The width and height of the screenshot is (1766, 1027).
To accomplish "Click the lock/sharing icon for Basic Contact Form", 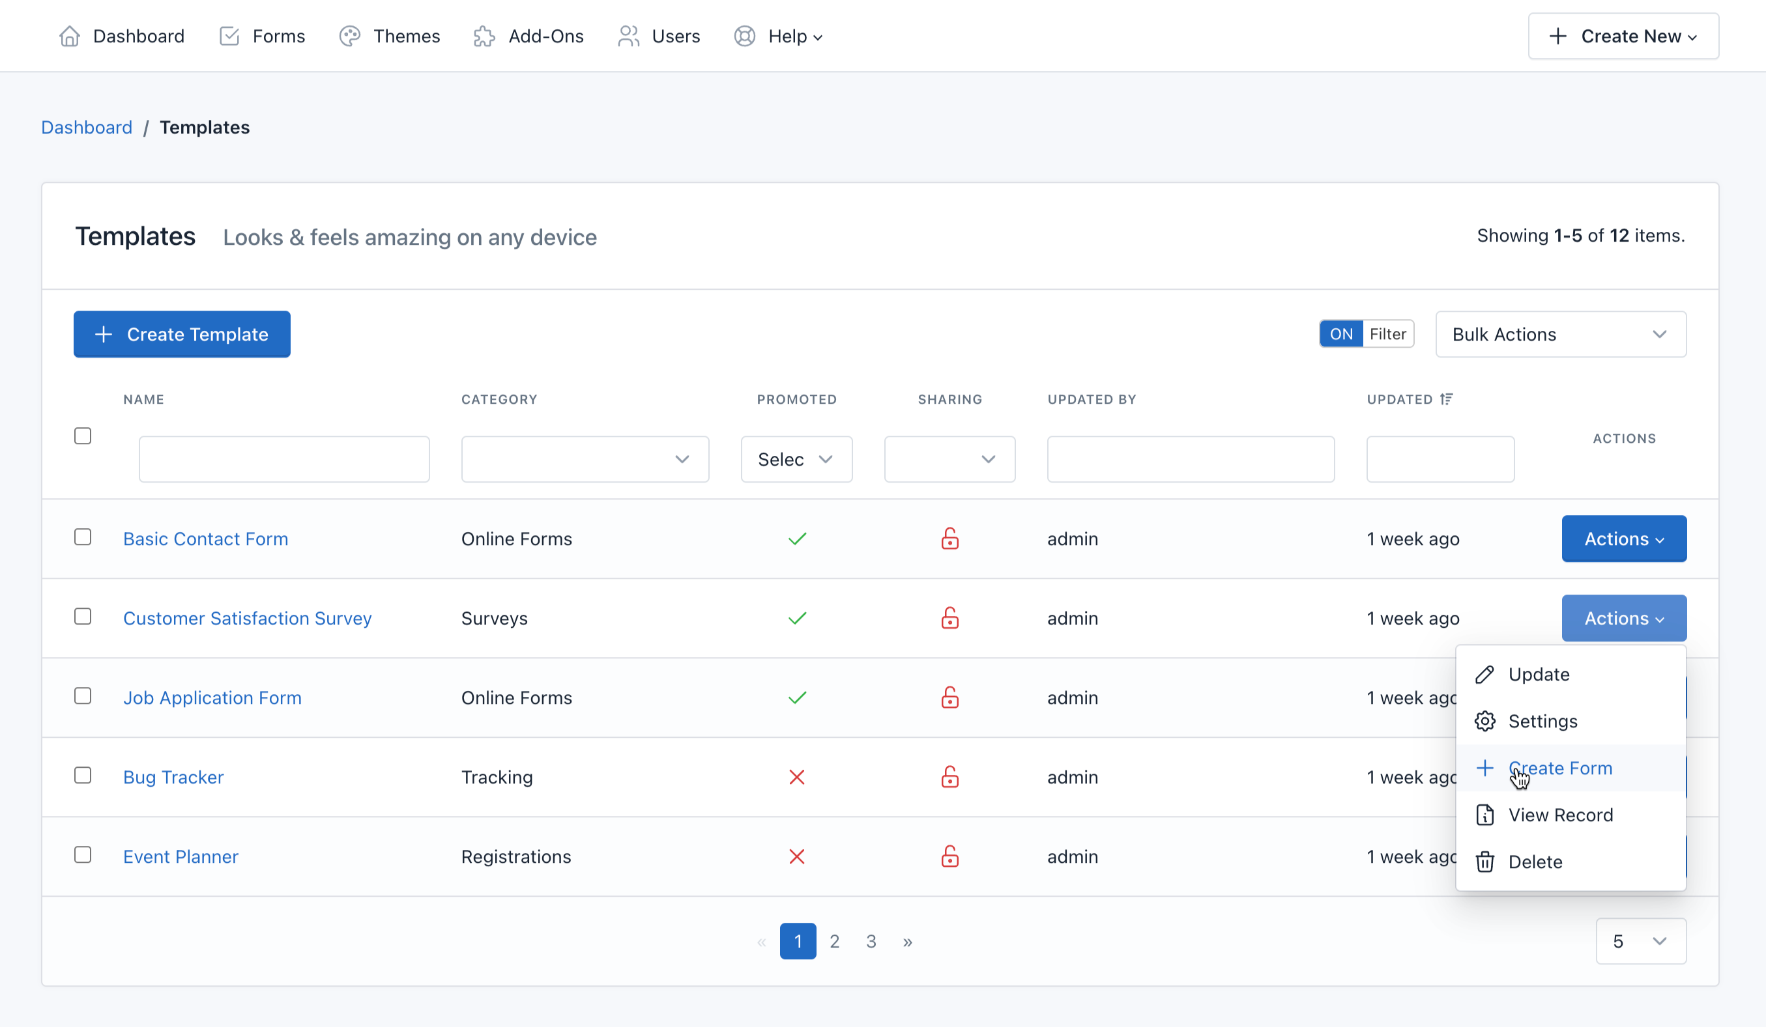I will (x=948, y=538).
